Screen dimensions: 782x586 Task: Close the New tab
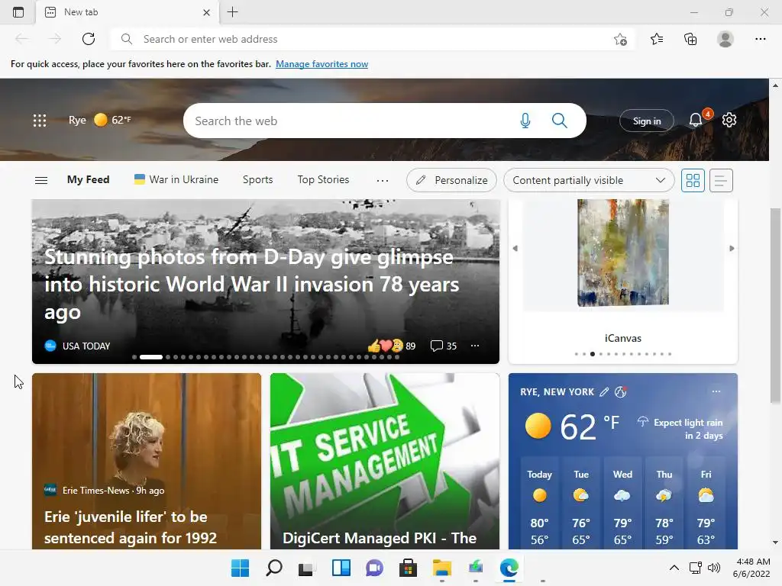[206, 12]
